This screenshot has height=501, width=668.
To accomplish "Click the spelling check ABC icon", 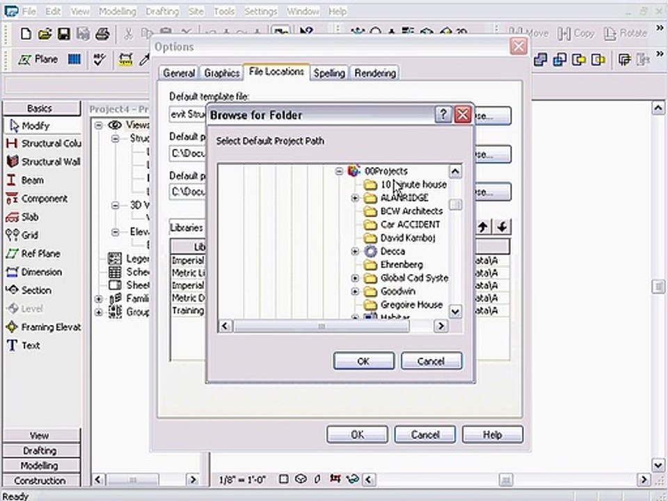I will point(100,60).
